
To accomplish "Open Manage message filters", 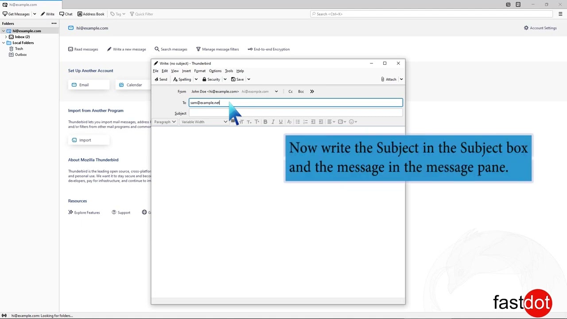I will coord(217,49).
